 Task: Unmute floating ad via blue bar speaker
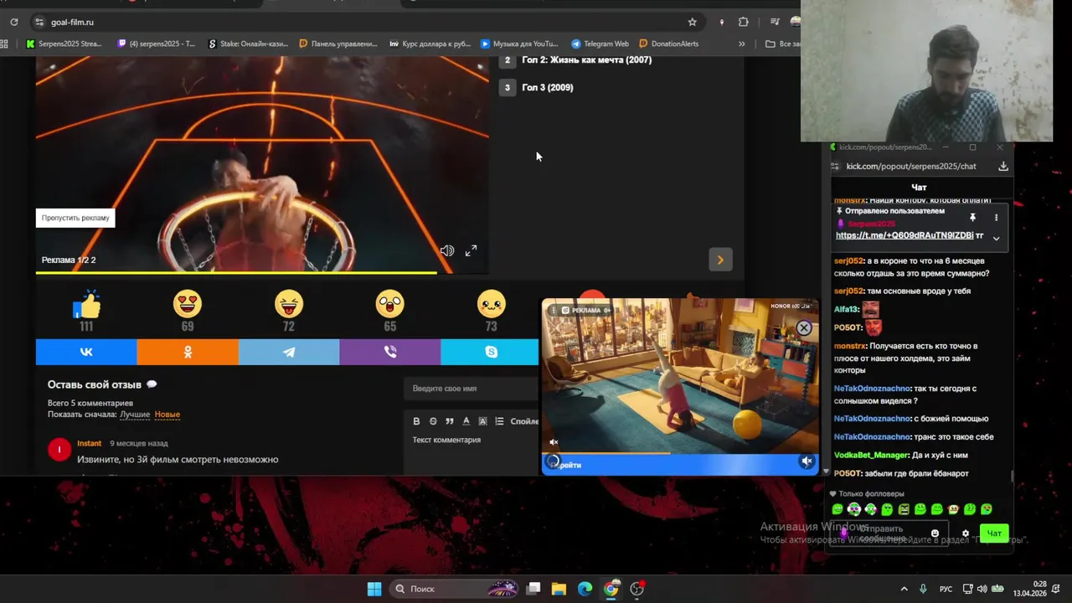[x=807, y=461]
